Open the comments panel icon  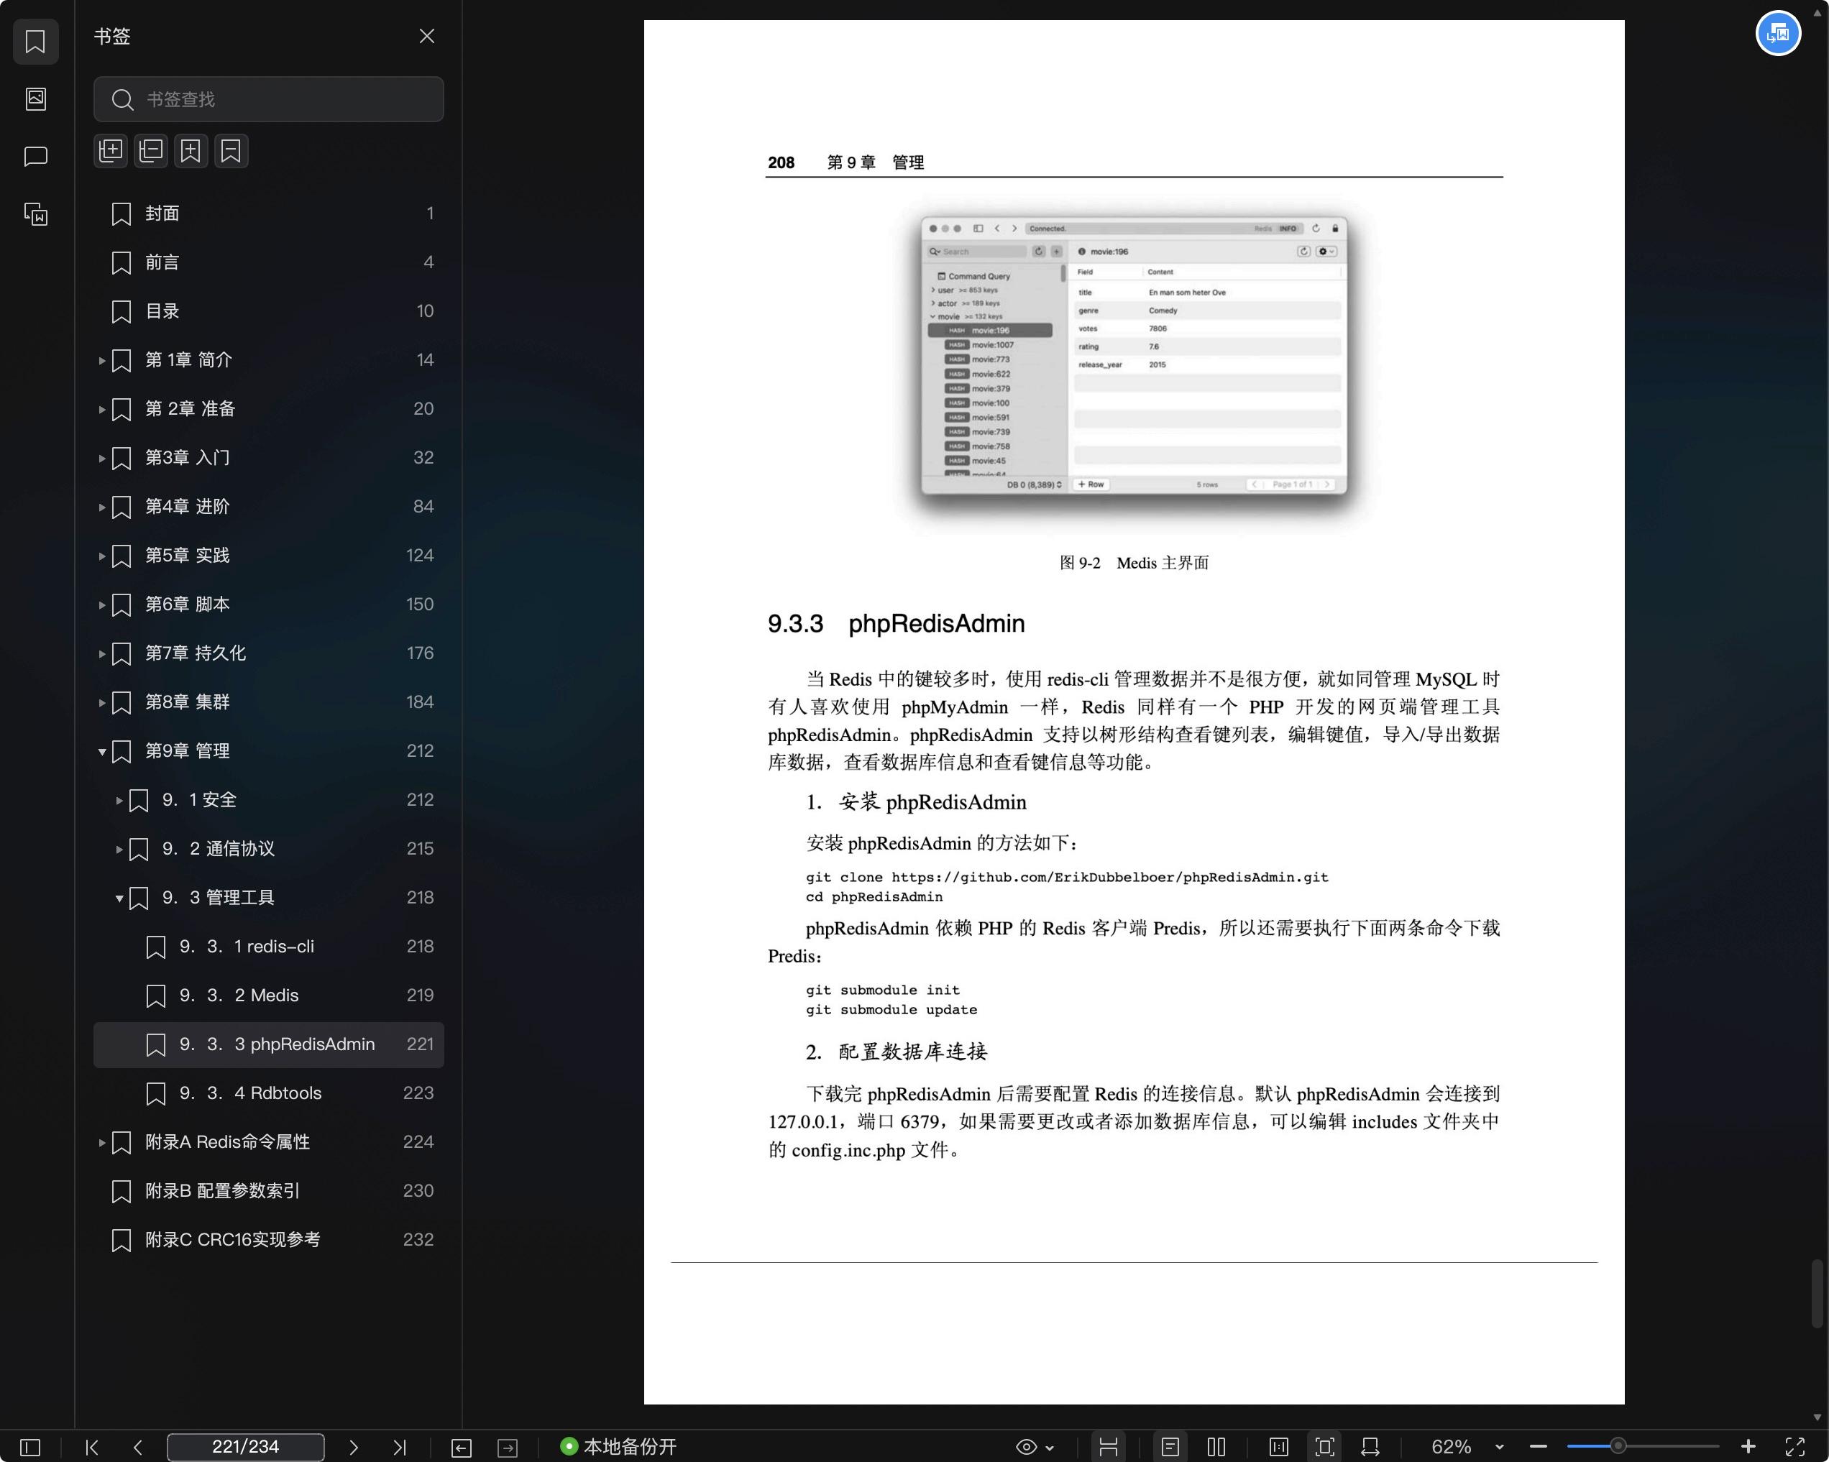[x=36, y=157]
